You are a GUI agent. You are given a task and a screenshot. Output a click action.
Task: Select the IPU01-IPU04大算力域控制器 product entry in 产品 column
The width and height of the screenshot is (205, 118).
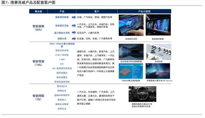click(62, 45)
